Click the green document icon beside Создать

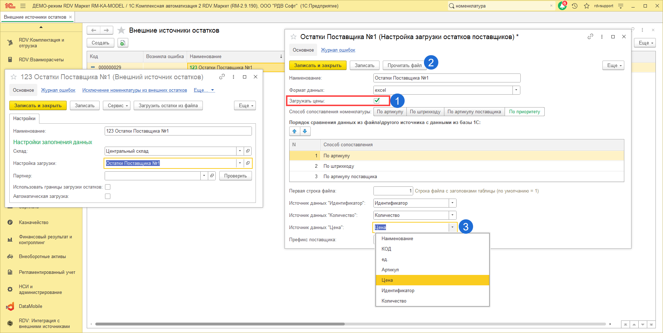coord(123,43)
